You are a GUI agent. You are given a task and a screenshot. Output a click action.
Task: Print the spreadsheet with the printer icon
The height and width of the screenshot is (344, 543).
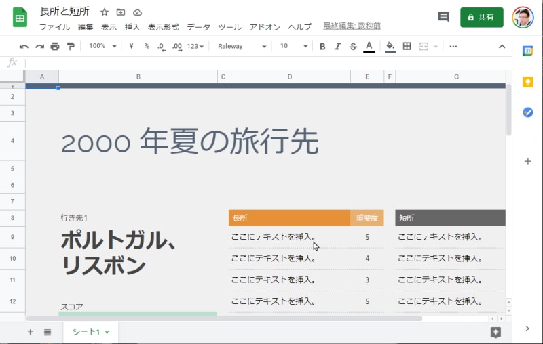55,46
